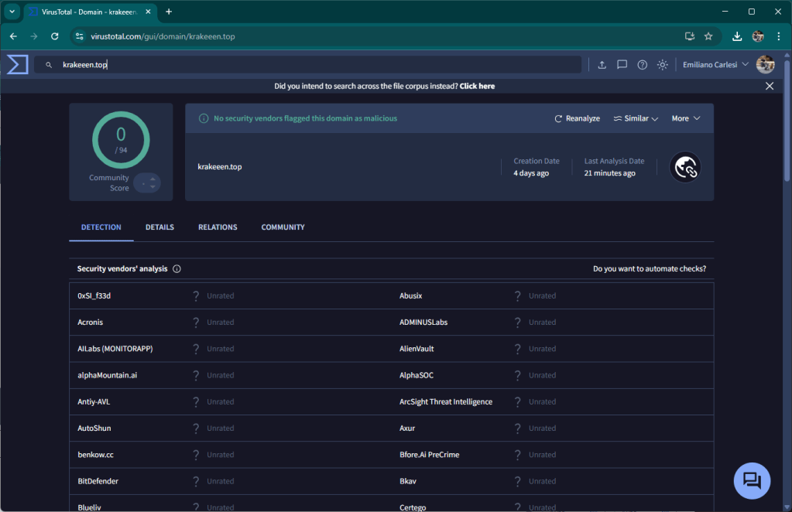Click the krakeeen.top search input field

(x=310, y=65)
